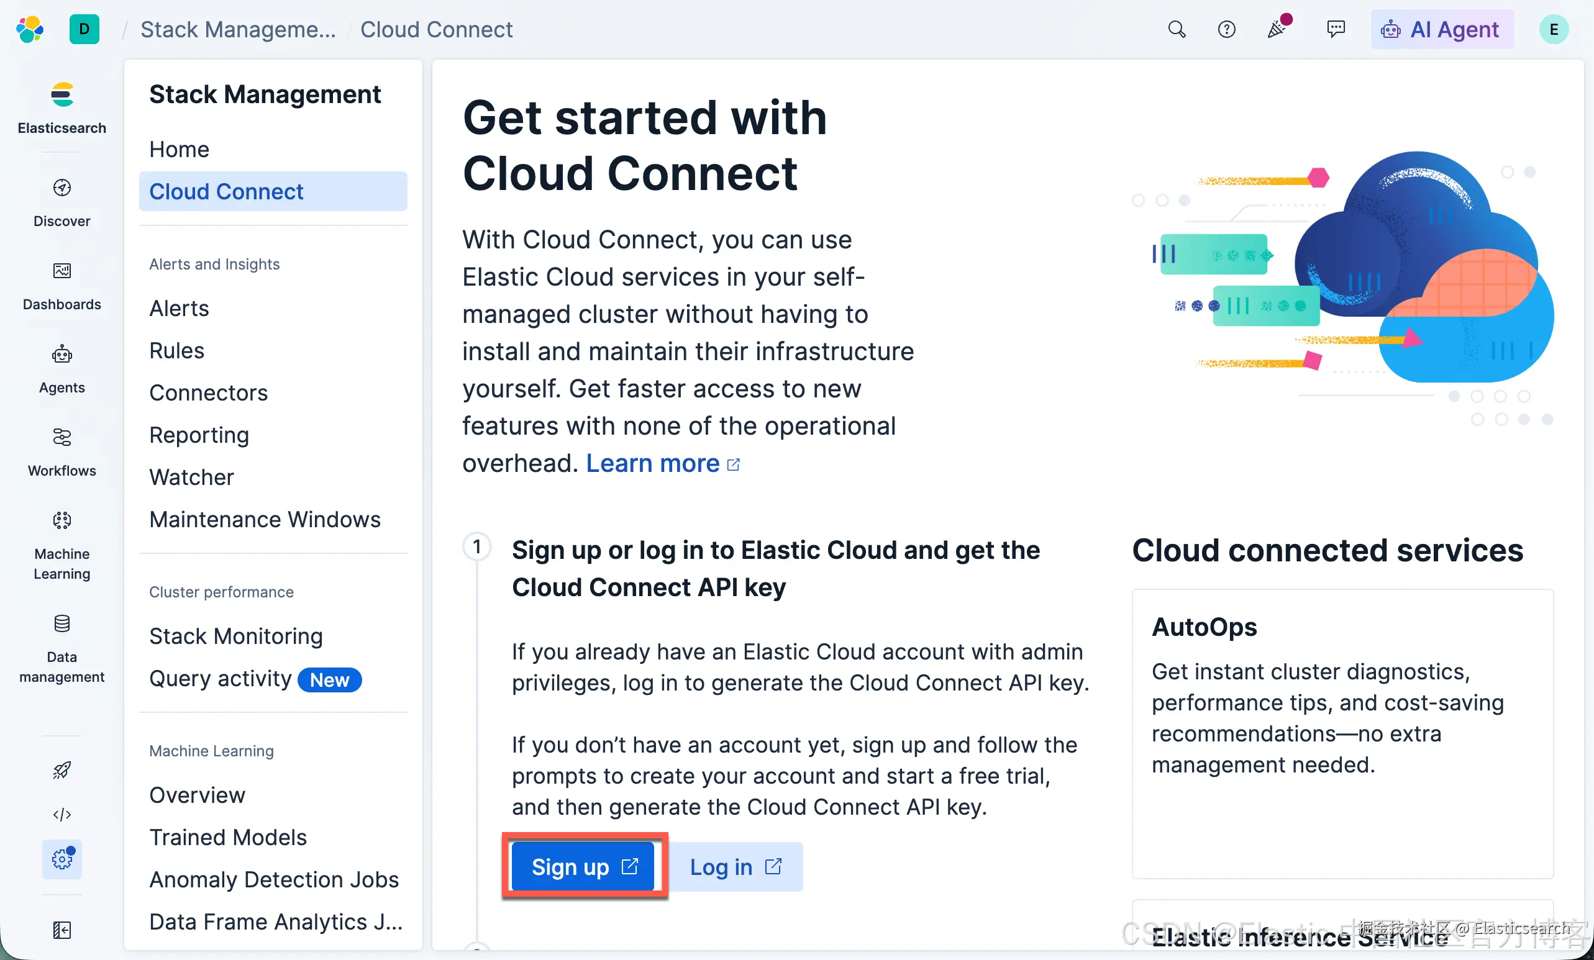
Task: Open the search magnifier in the header
Action: pos(1177,29)
